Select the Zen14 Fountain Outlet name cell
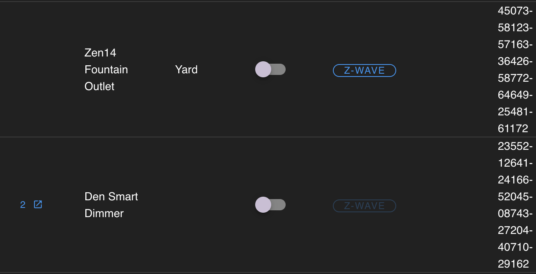This screenshot has width=536, height=274. [x=106, y=69]
